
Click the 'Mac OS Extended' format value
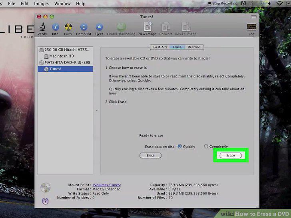pyautogui.click(x=106, y=189)
